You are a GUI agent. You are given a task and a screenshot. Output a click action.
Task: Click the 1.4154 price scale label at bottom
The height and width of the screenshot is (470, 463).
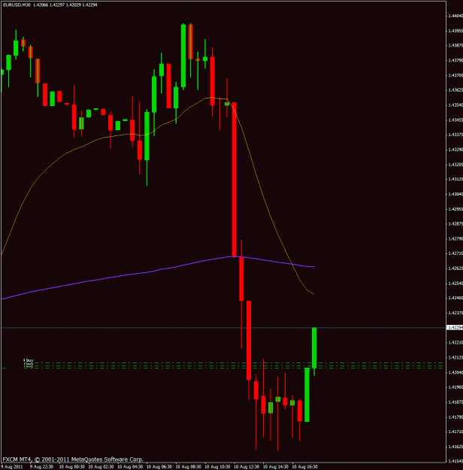pos(455,462)
